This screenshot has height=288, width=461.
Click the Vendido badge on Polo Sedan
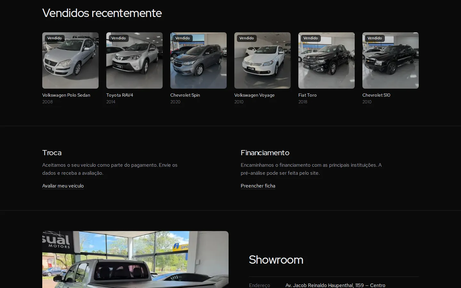tap(54, 38)
